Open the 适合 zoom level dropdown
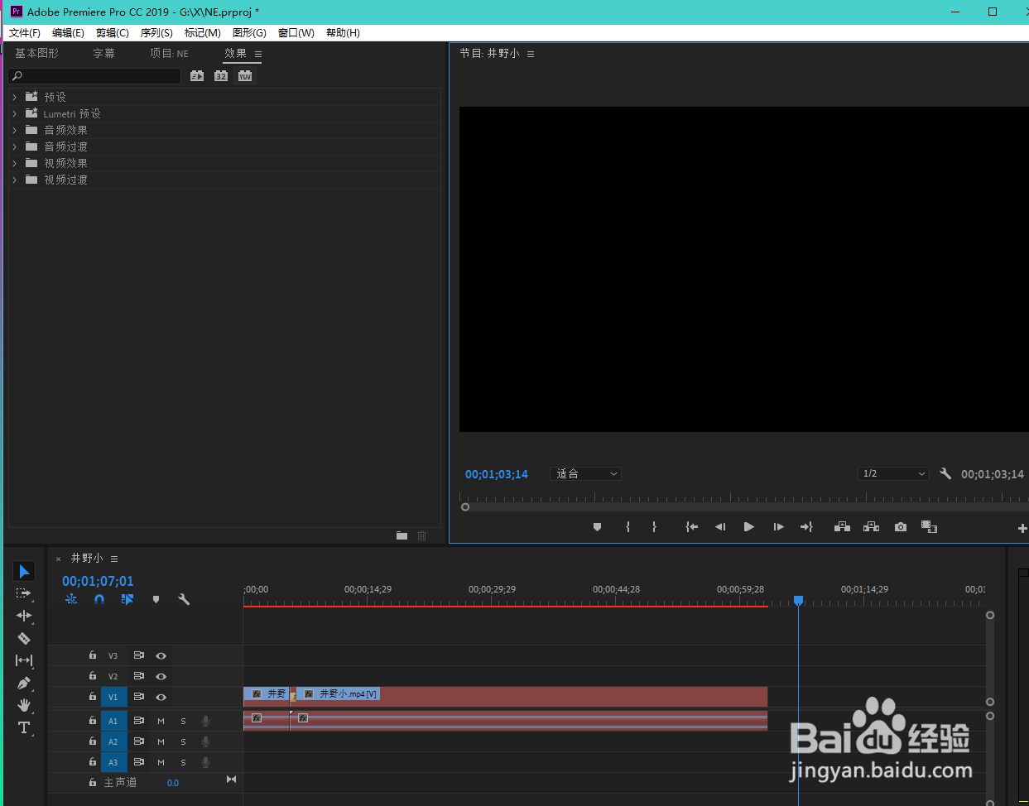This screenshot has width=1029, height=806. [x=585, y=473]
